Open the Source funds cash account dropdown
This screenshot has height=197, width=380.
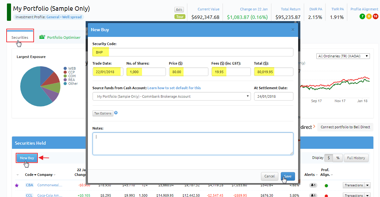click(172, 96)
